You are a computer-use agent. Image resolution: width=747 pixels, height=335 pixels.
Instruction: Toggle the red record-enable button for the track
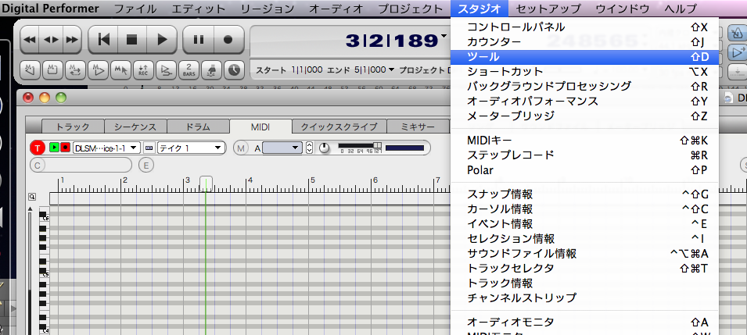pos(65,148)
